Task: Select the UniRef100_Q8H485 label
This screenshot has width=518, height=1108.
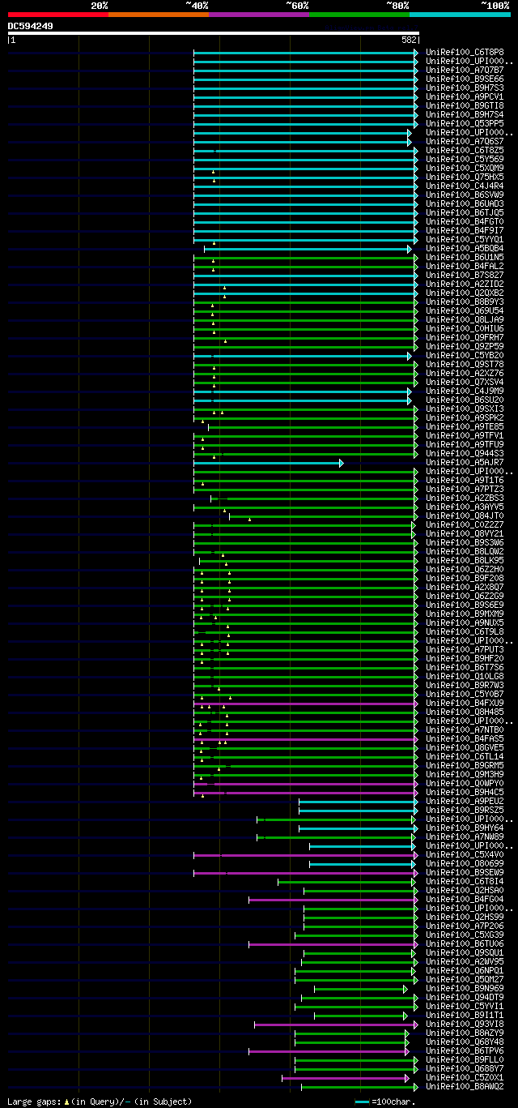Action: pyautogui.click(x=465, y=712)
